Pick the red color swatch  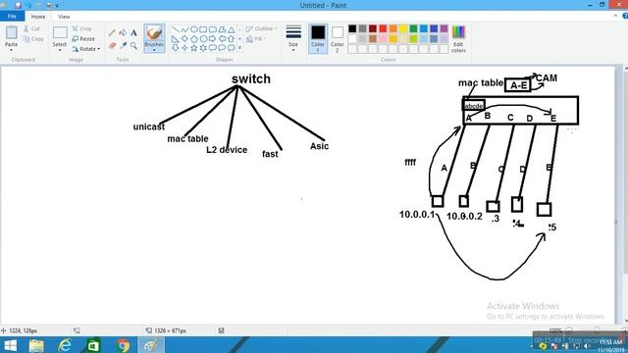(383, 28)
